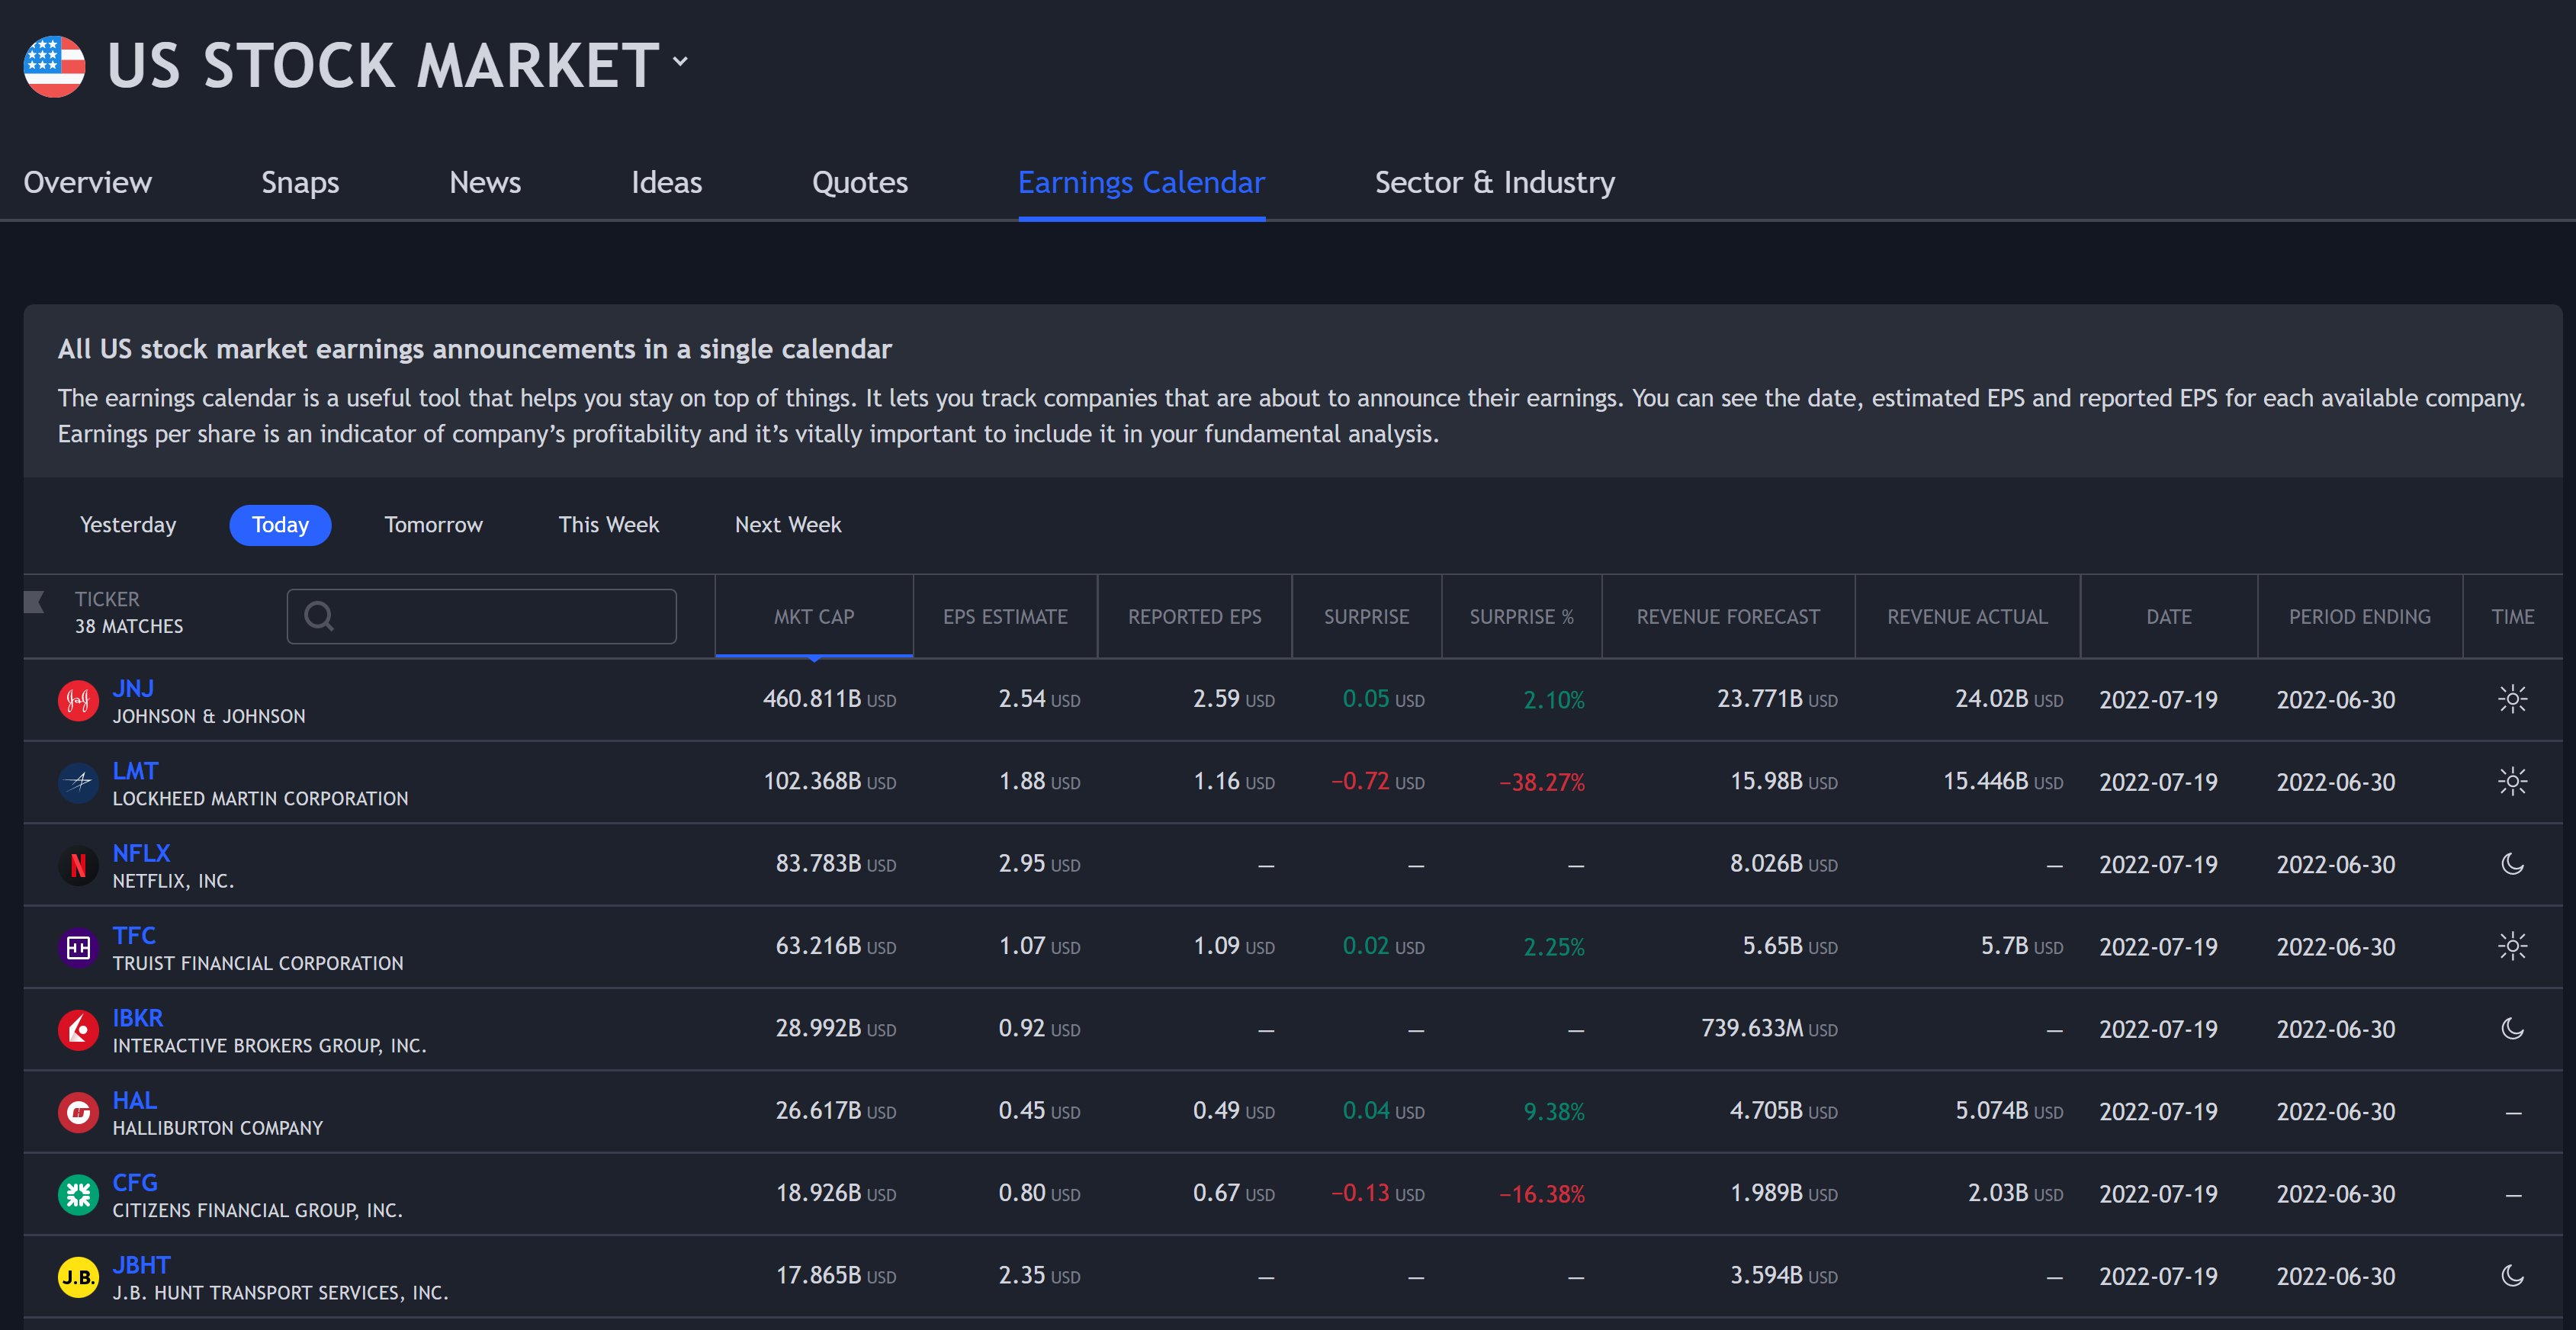Image resolution: width=2576 pixels, height=1330 pixels.
Task: Sort by REPORTED EPS column
Action: 1195,617
